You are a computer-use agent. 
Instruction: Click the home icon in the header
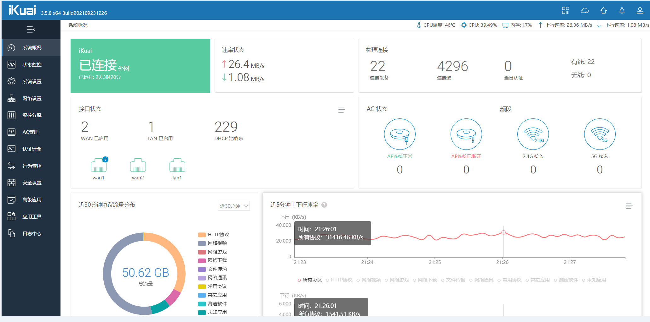[x=603, y=10]
